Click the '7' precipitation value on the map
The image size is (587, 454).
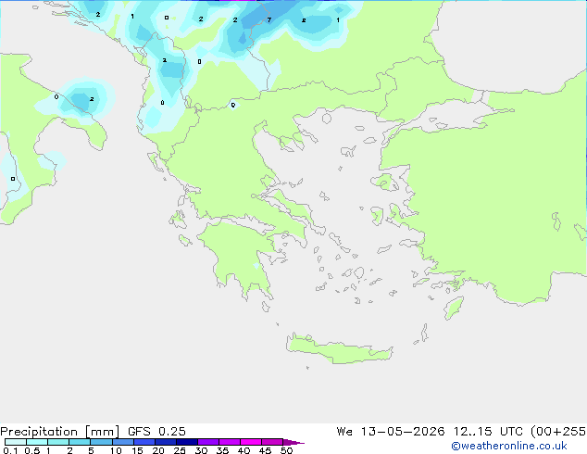pos(269,19)
